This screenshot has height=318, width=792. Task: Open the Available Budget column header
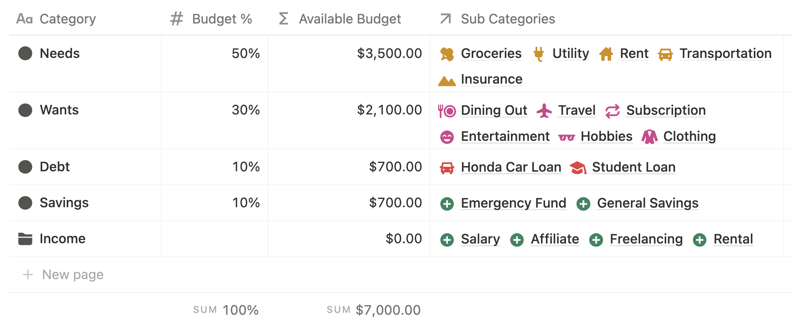click(350, 19)
